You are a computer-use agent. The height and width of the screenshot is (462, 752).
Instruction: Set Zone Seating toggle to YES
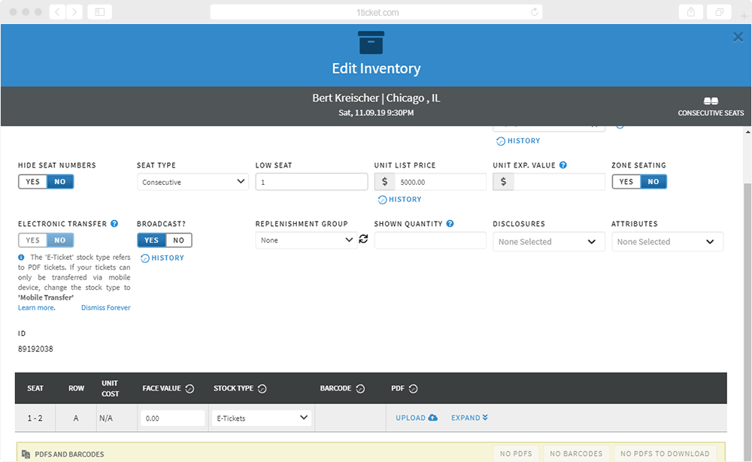[626, 182]
